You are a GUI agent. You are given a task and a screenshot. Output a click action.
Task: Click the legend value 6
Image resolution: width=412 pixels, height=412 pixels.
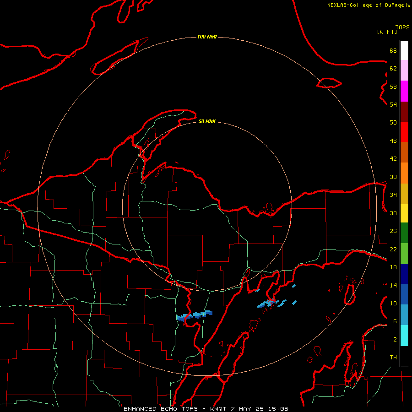coord(395,321)
